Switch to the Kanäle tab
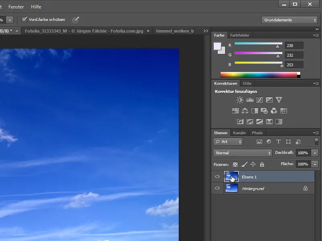322x241 pixels. pos(239,133)
